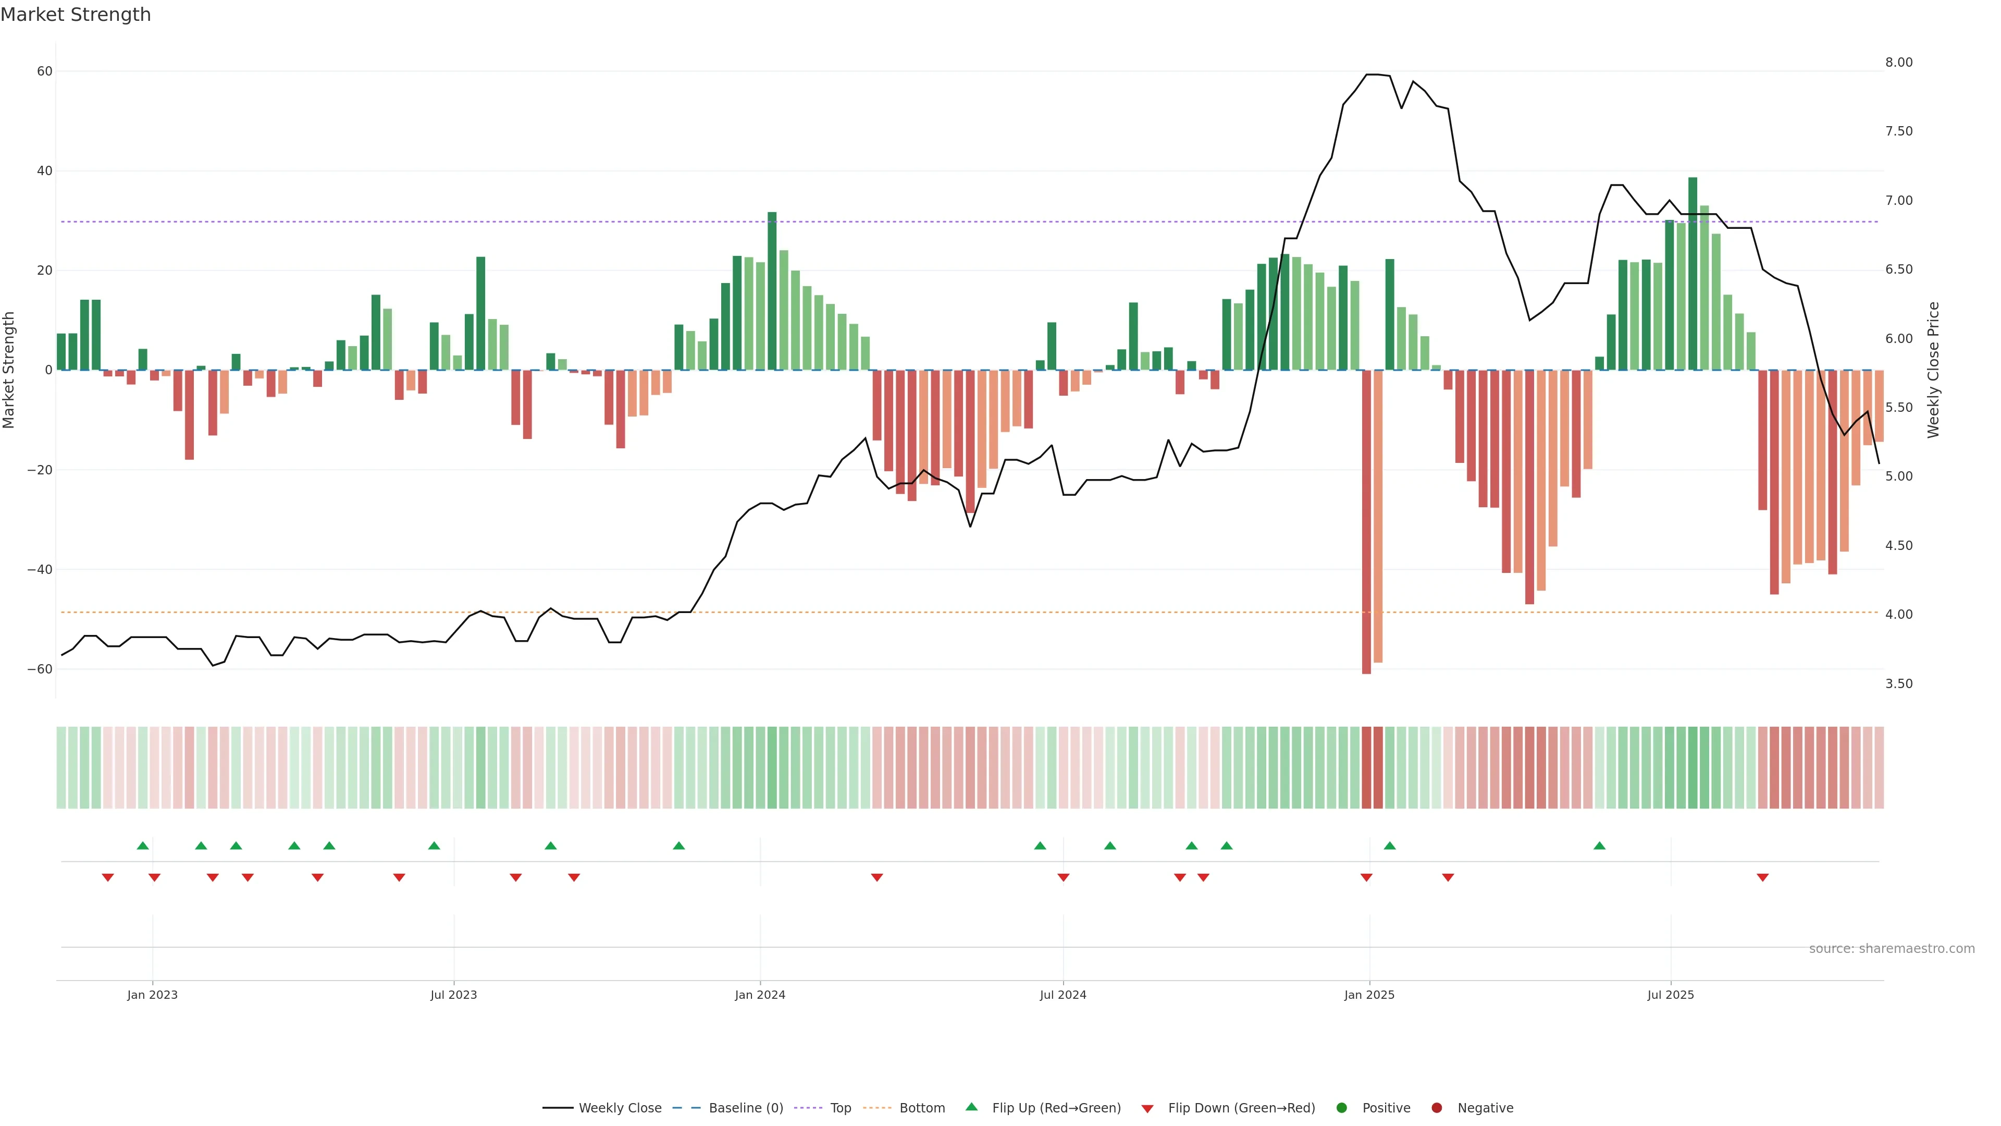Click the rightmost green Flip Up triangle marker
Image resolution: width=2001 pixels, height=1126 pixels.
click(x=1599, y=846)
